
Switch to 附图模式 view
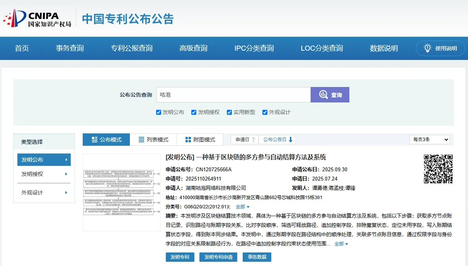(200, 140)
